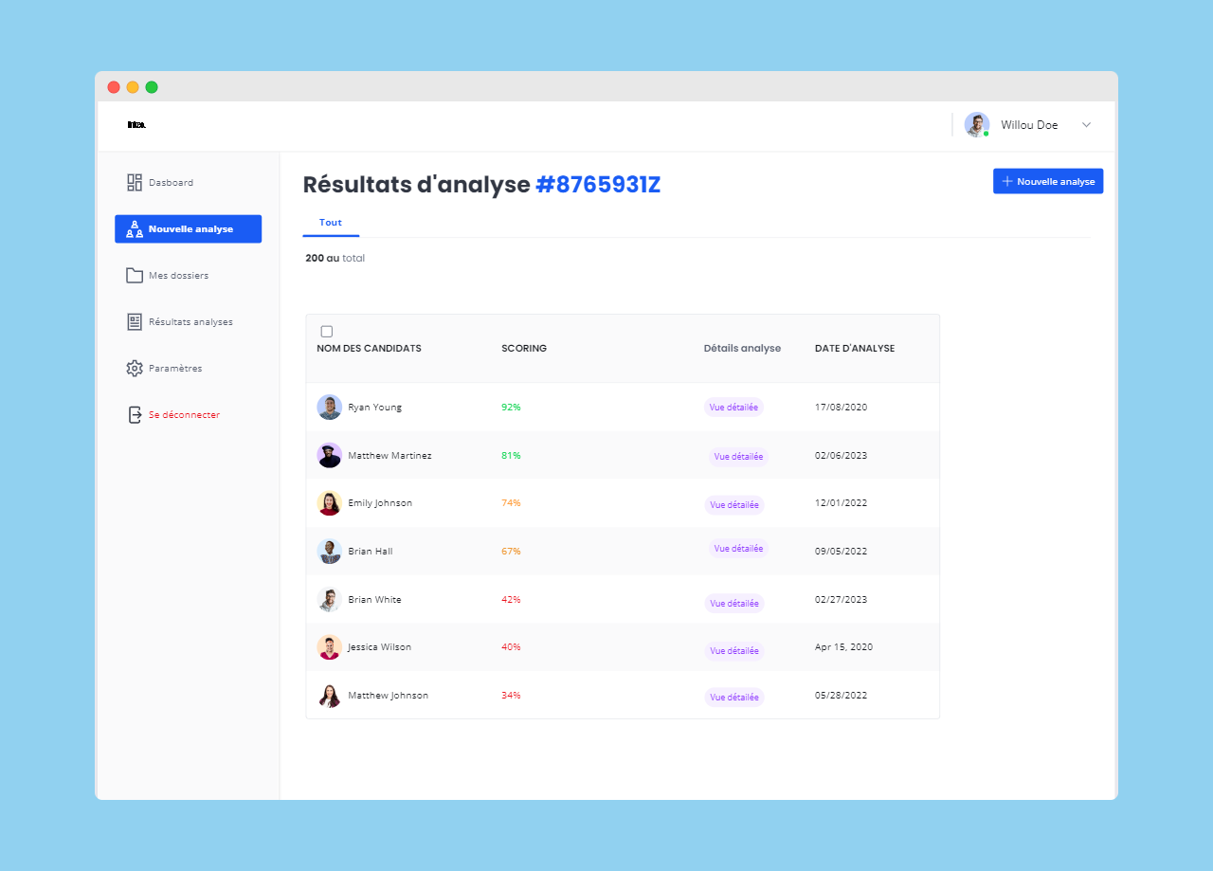Click Brian White's avatar
The height and width of the screenshot is (871, 1213).
[x=329, y=599]
